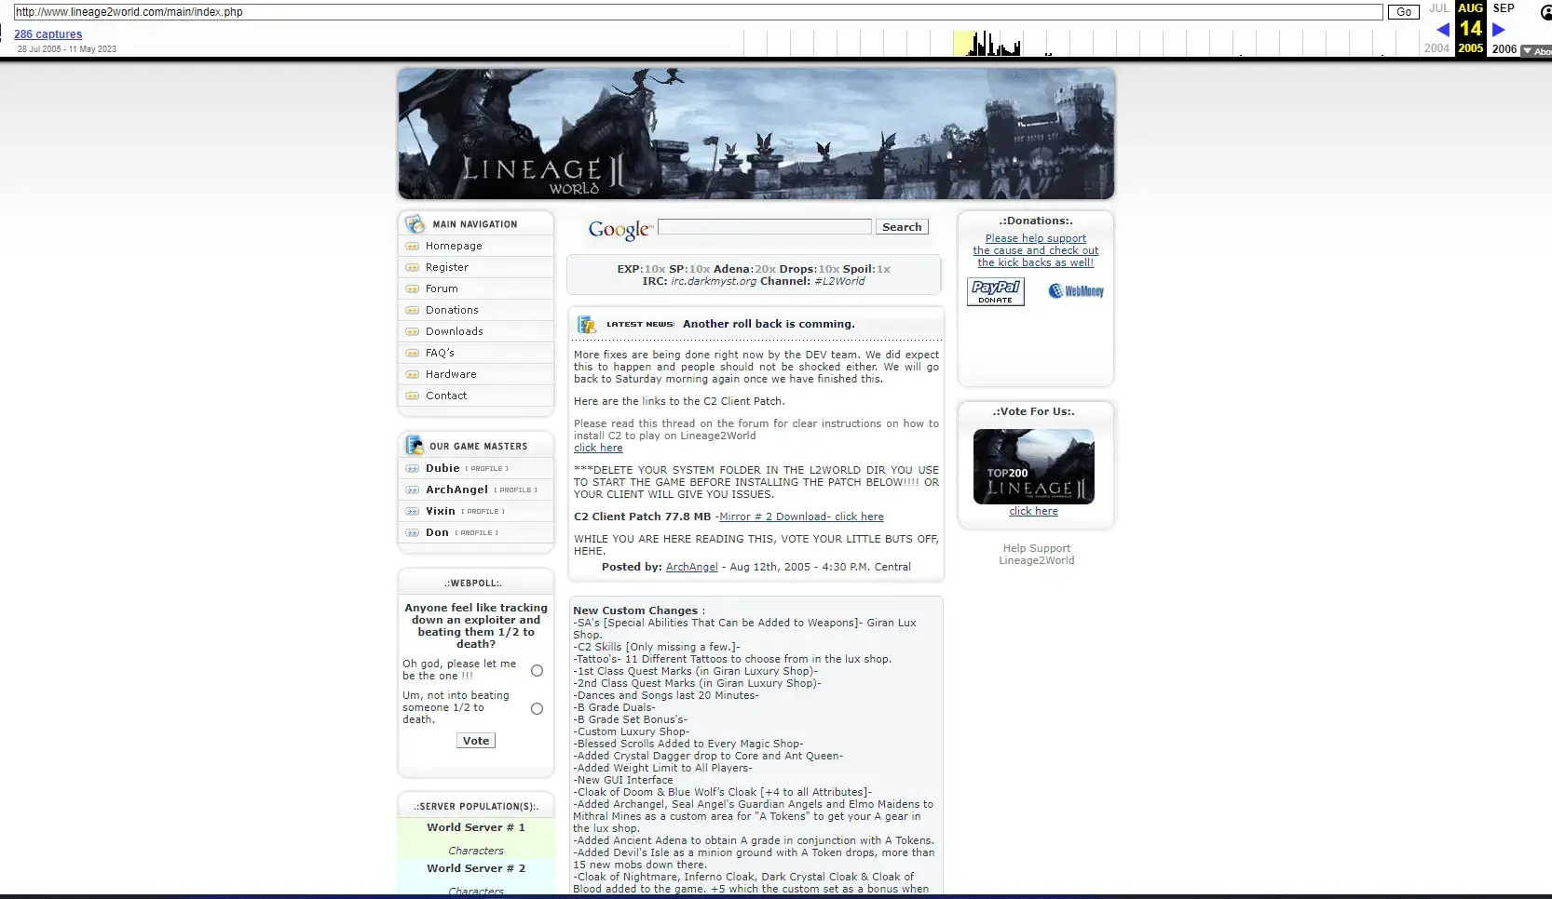Screen dimensions: 1552x899
Task: Open the ArchAngel author link
Action: [692, 568]
